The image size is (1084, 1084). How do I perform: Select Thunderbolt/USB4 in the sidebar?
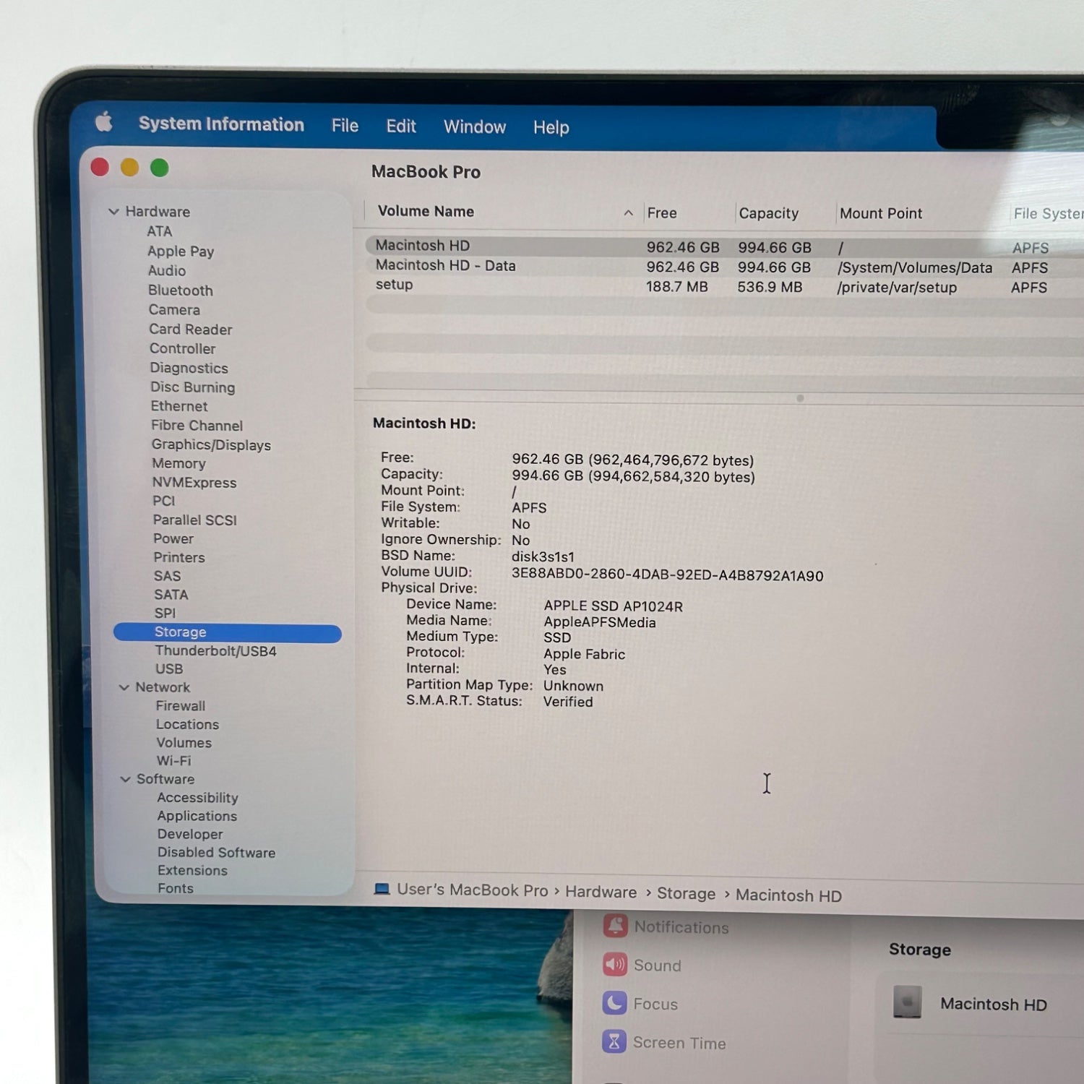tap(215, 651)
